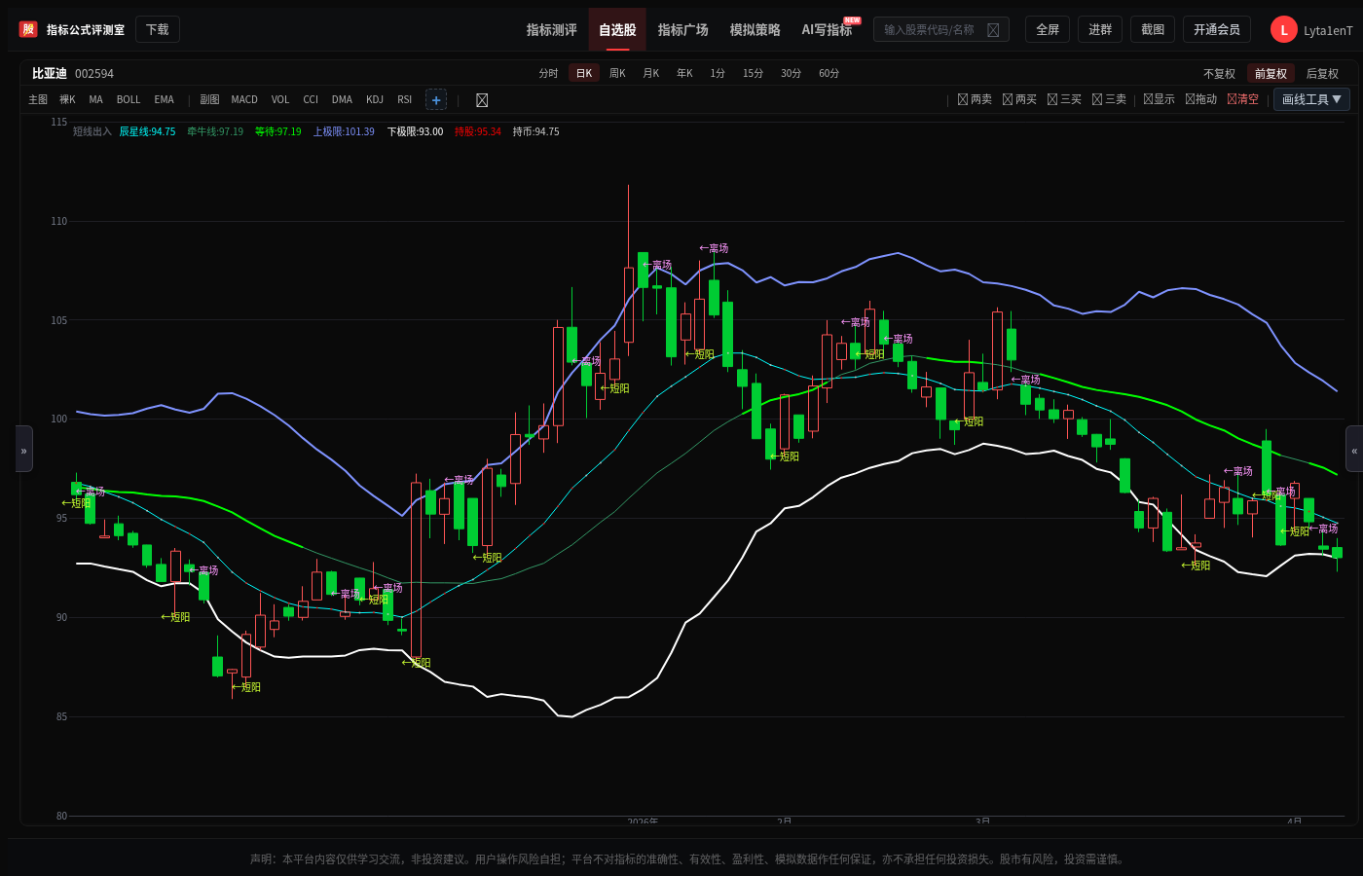This screenshot has width=1363, height=876.
Task: Toggle the 三买 signal marker
Action: tap(1064, 99)
